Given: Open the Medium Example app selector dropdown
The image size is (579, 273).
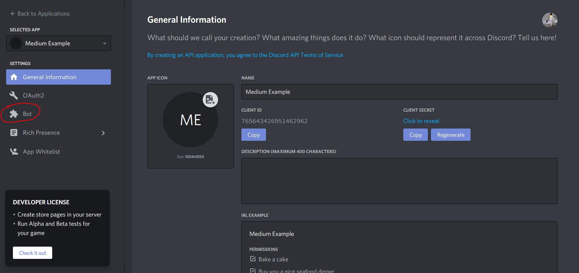Looking at the screenshot, I should pyautogui.click(x=58, y=43).
